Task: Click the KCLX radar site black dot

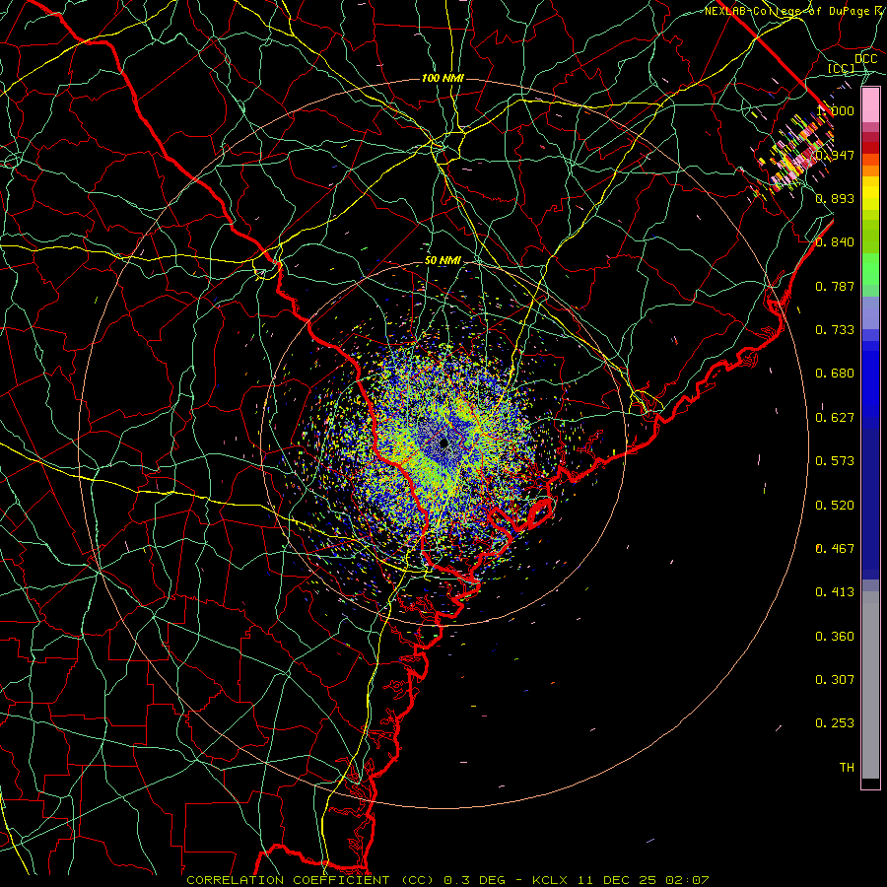Action: (444, 443)
